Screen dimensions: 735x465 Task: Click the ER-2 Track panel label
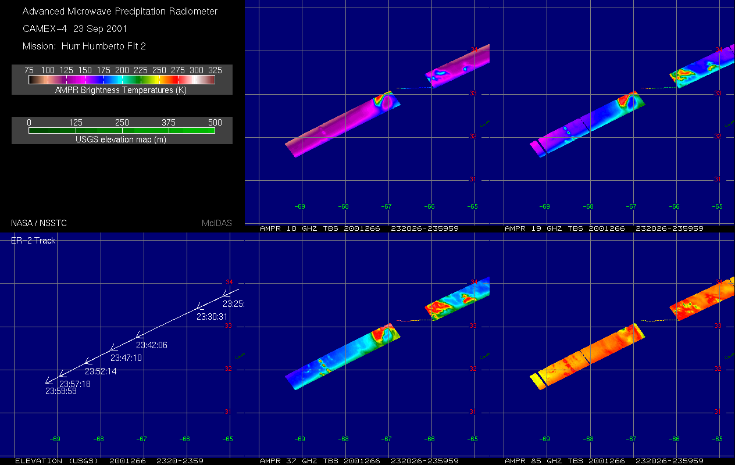tap(33, 241)
